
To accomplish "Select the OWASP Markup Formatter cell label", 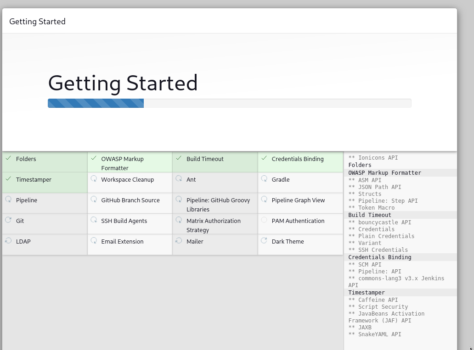I will (123, 163).
